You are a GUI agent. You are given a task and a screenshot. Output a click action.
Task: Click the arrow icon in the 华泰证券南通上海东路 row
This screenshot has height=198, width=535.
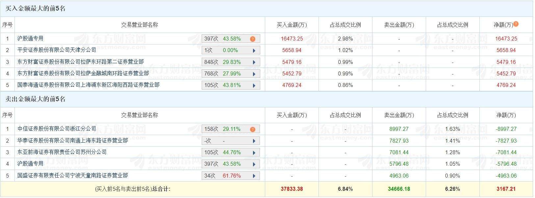click(254, 141)
